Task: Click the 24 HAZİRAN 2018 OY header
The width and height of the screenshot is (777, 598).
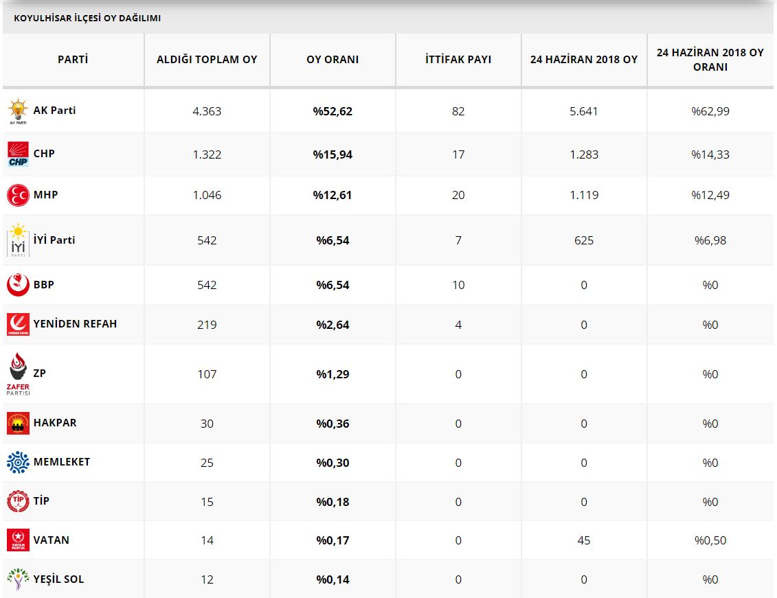Action: tap(584, 60)
